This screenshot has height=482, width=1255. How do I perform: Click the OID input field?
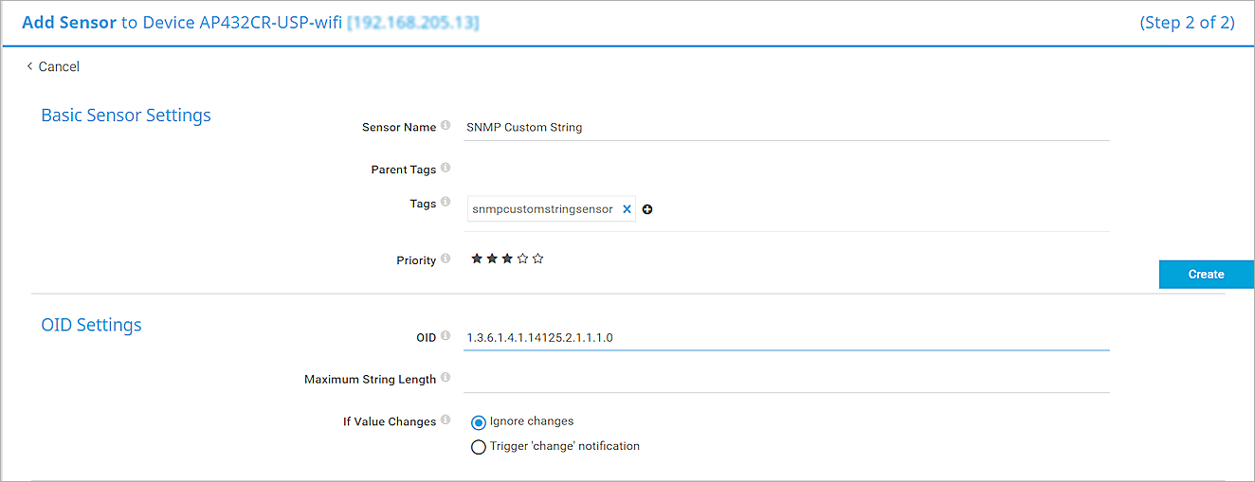(x=786, y=337)
